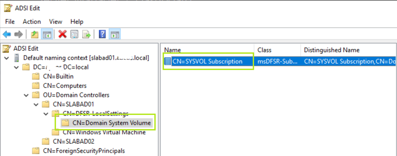Open the Action menu
The height and width of the screenshot is (156, 397).
pyautogui.click(x=32, y=22)
